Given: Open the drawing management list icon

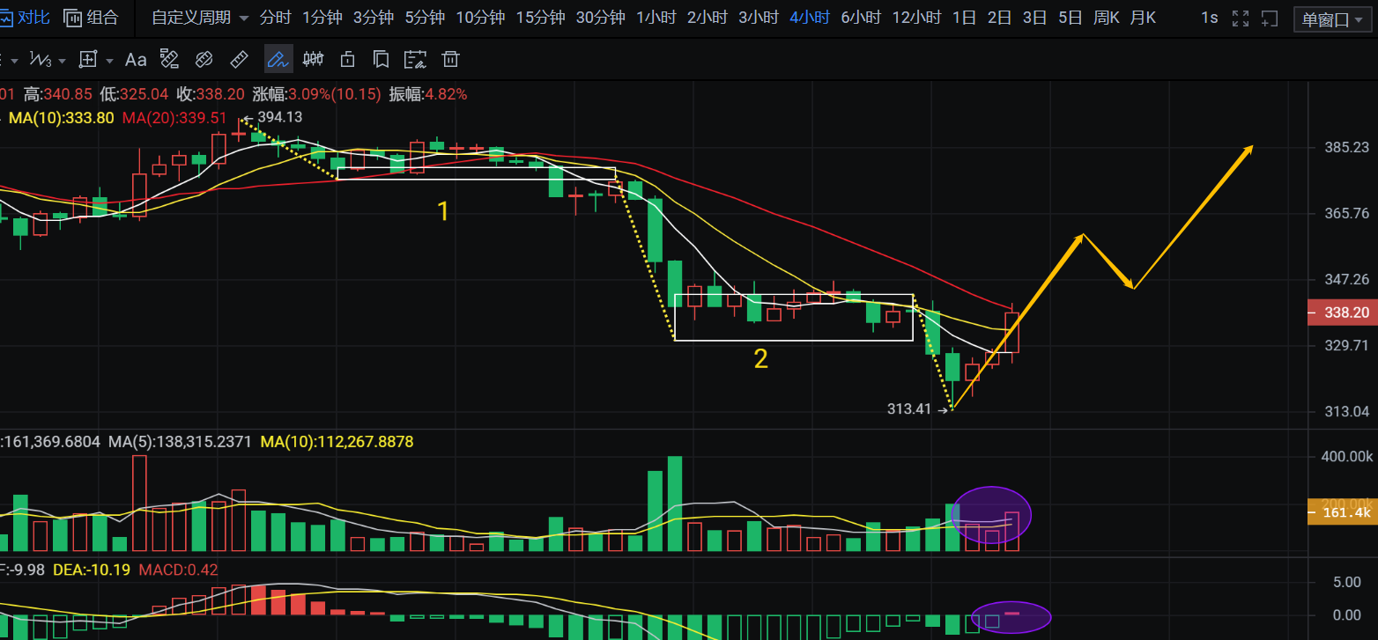Looking at the screenshot, I should 415,60.
